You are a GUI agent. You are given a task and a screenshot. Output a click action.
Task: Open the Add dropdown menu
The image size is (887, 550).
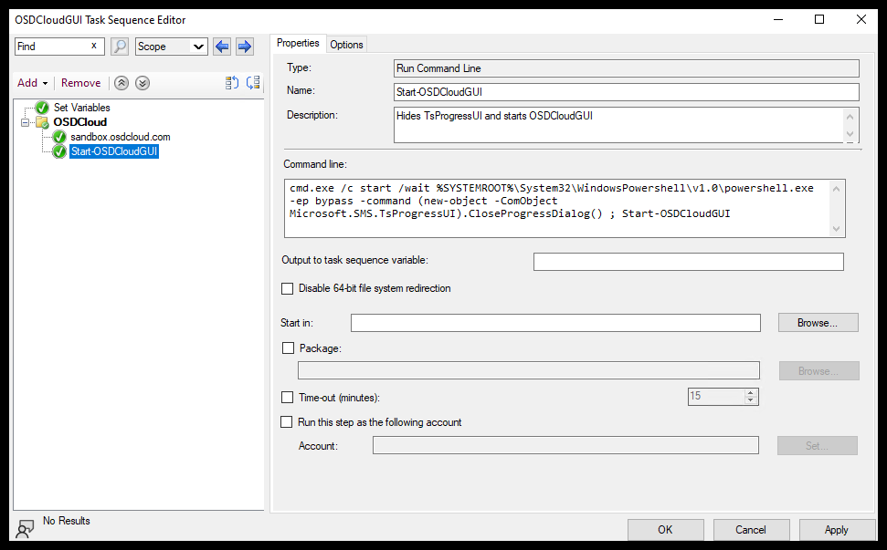[32, 82]
